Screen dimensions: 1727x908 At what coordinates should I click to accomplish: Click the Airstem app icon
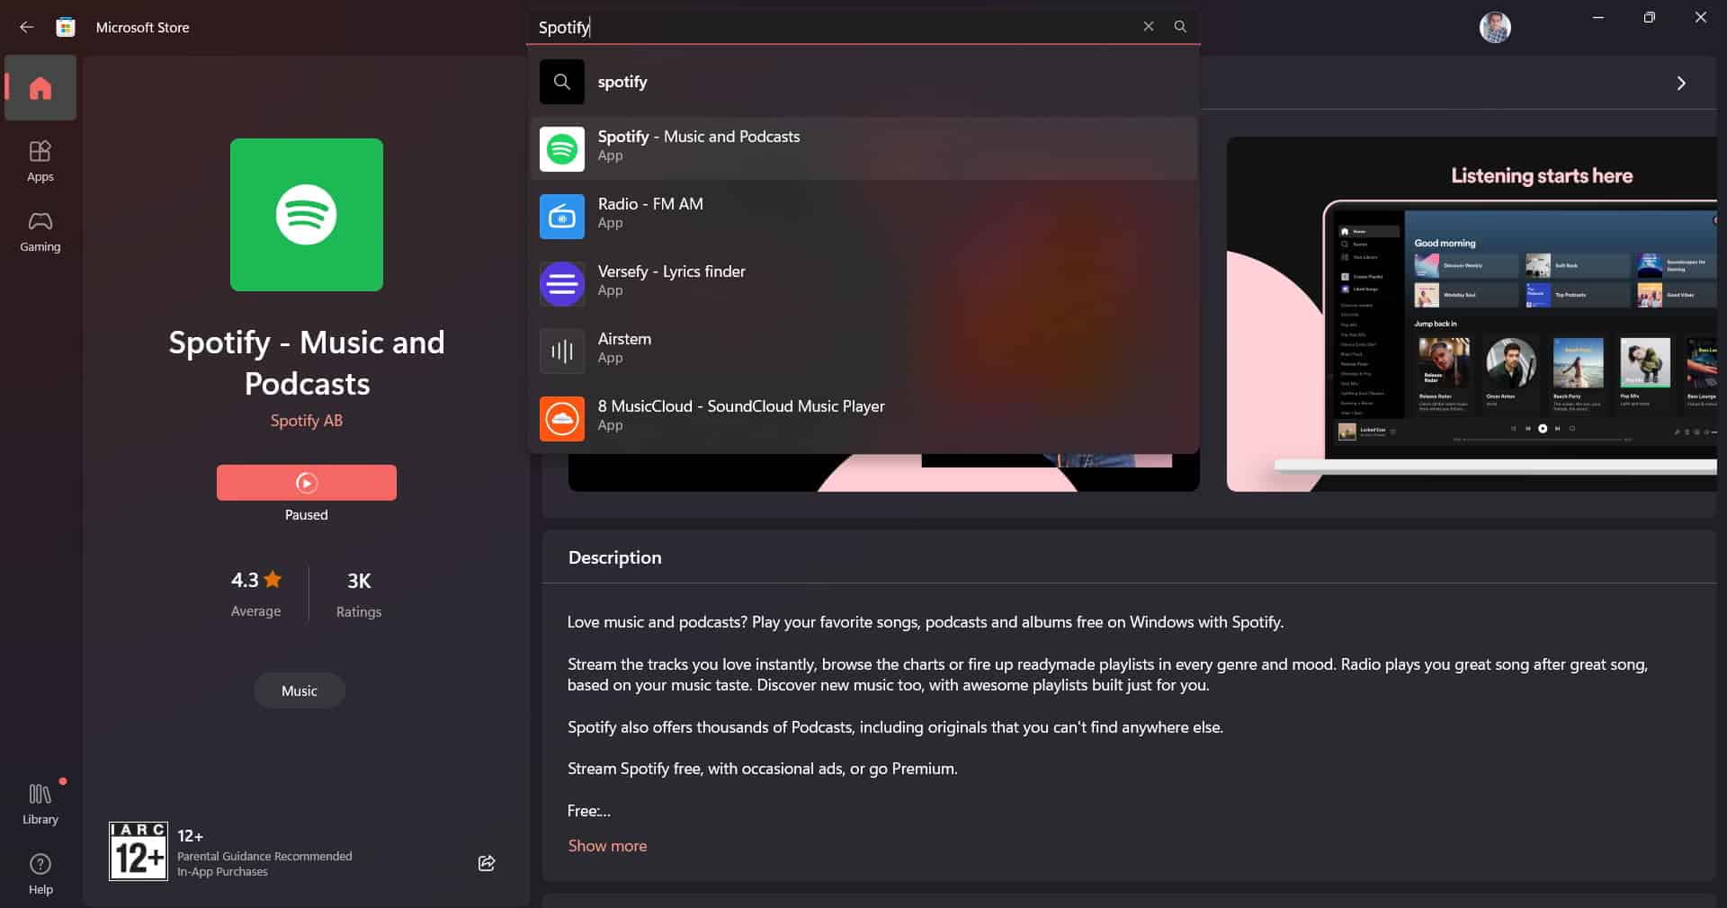coord(562,352)
